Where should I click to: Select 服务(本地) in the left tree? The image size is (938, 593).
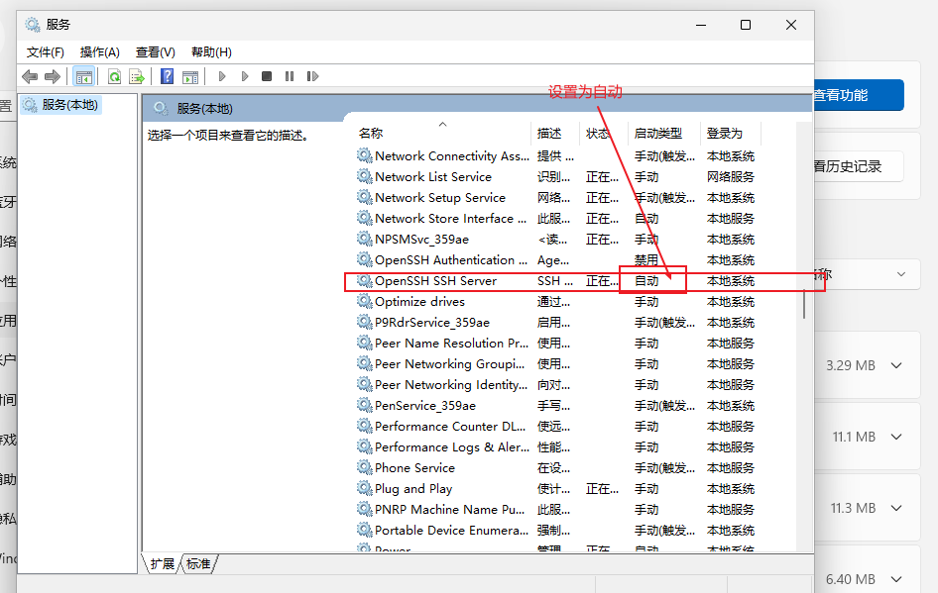[69, 104]
